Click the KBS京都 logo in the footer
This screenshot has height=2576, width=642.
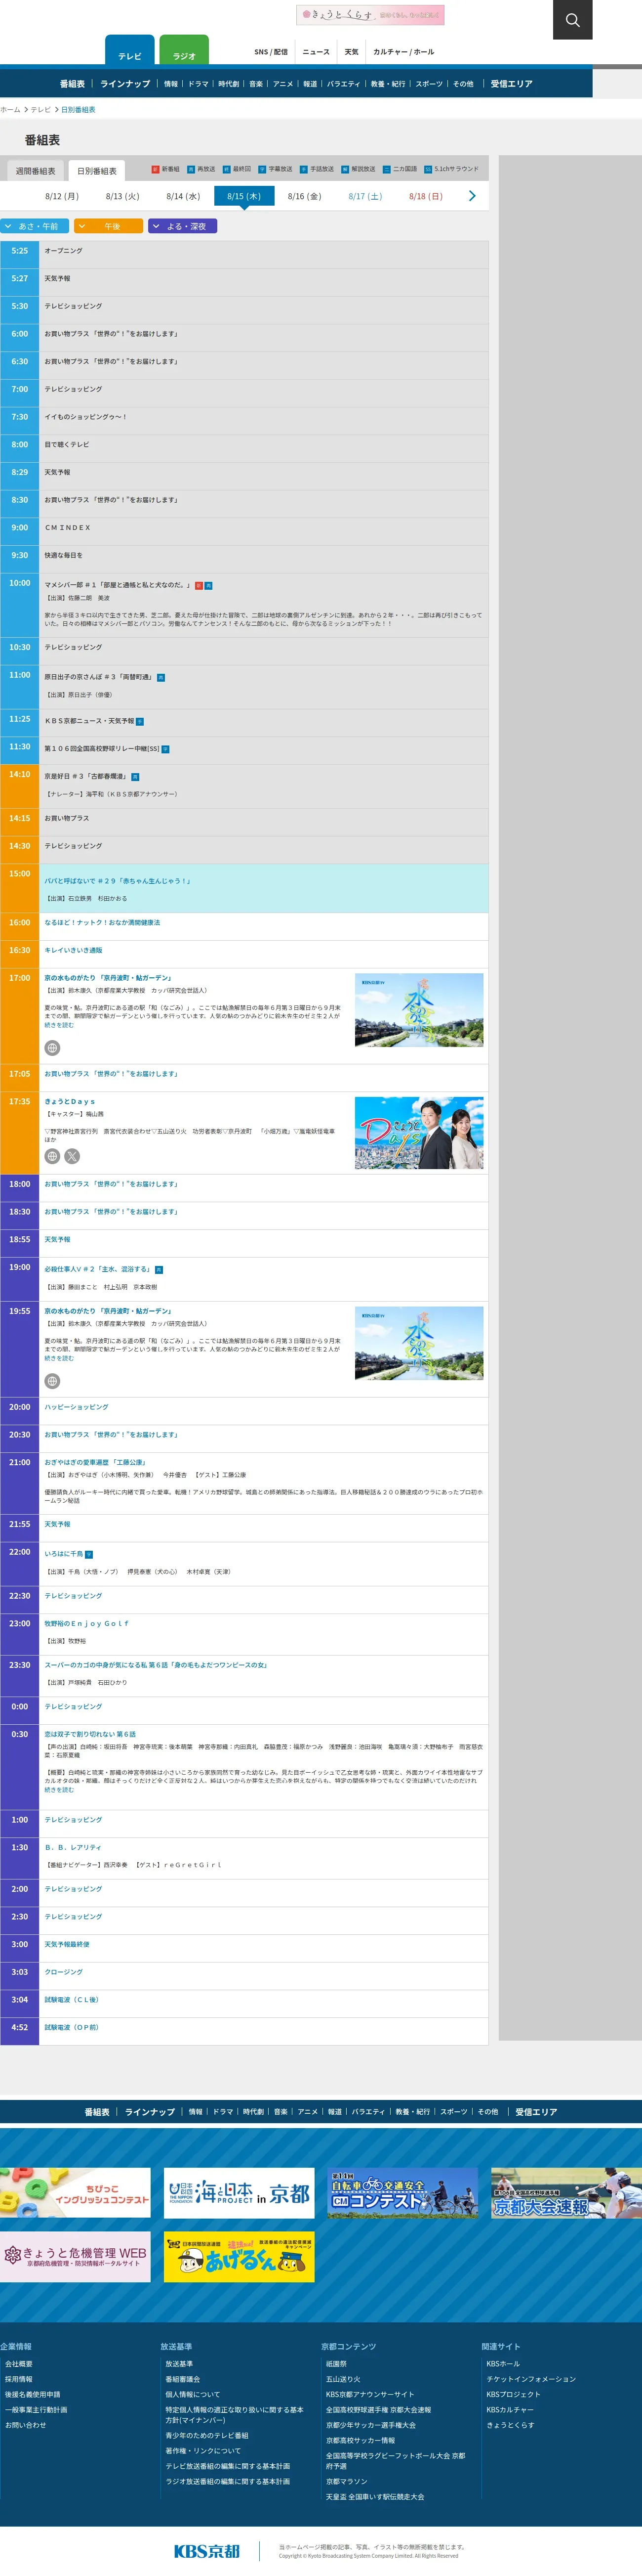point(207,2551)
